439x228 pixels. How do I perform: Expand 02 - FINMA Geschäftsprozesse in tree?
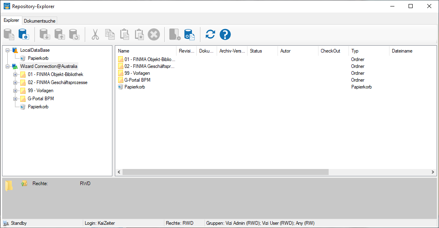pos(15,82)
